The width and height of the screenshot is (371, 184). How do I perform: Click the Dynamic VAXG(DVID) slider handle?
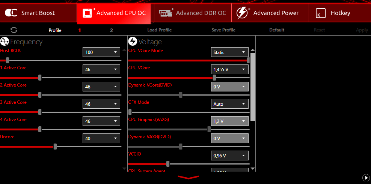[x=181, y=147]
